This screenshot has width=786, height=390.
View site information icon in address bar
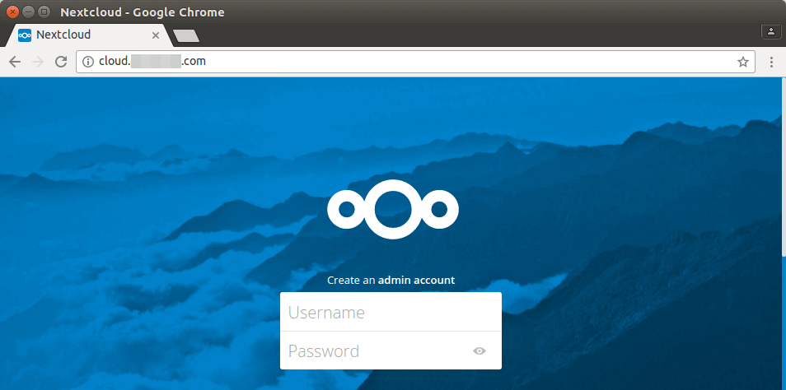coord(88,62)
